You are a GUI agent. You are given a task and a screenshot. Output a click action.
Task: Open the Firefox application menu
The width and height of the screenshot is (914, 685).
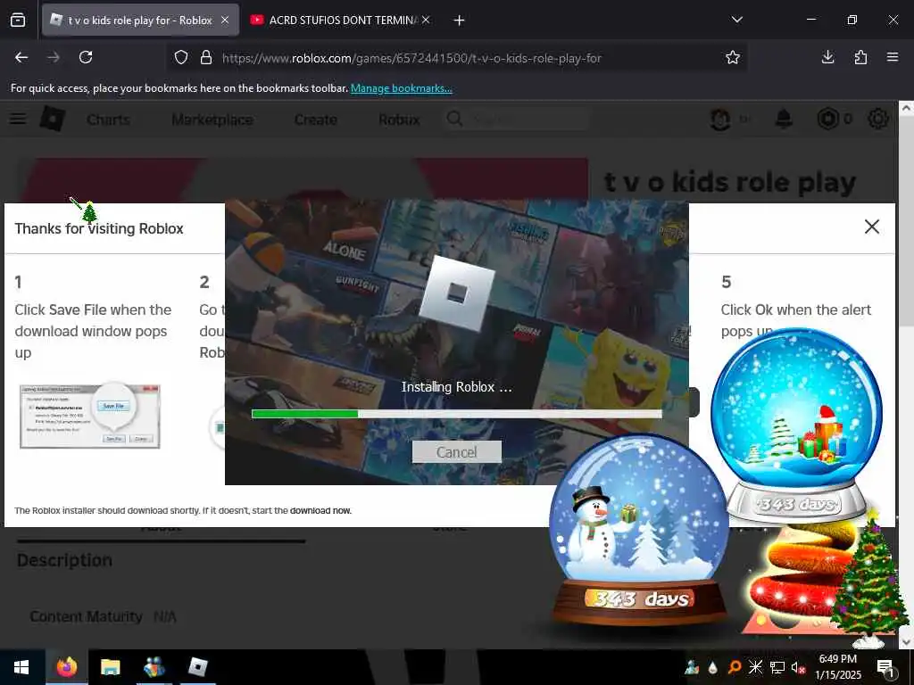893,57
